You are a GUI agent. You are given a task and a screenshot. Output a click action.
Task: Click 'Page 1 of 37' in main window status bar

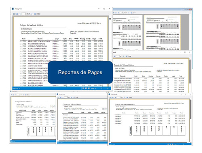pos(16,89)
